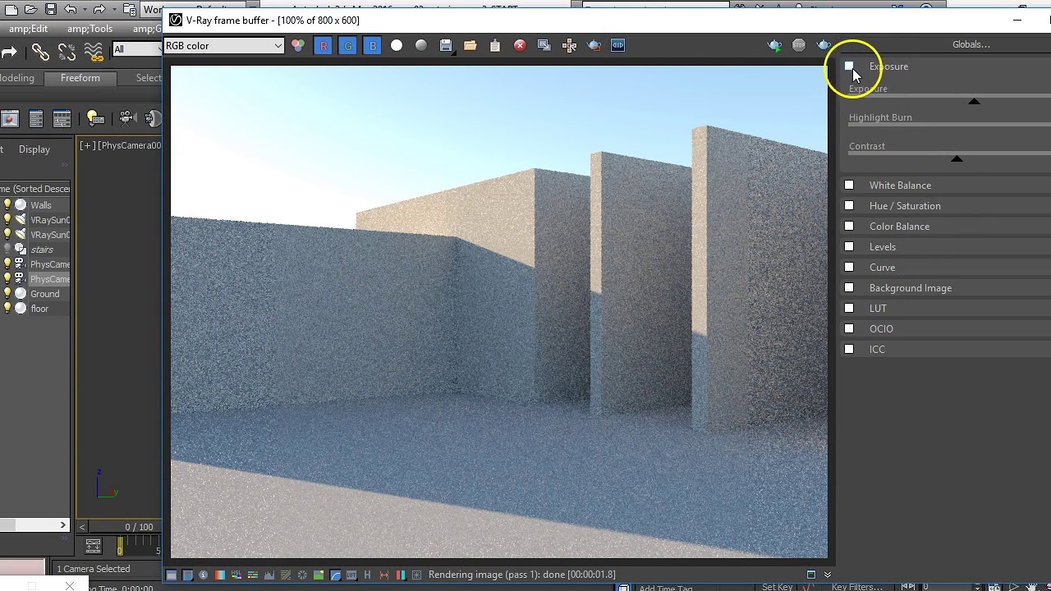The width and height of the screenshot is (1051, 591).
Task: Click the 3ds Max Save File icon
Action: pyautogui.click(x=51, y=10)
